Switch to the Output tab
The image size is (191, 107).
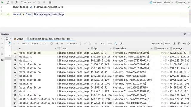click(19, 39)
